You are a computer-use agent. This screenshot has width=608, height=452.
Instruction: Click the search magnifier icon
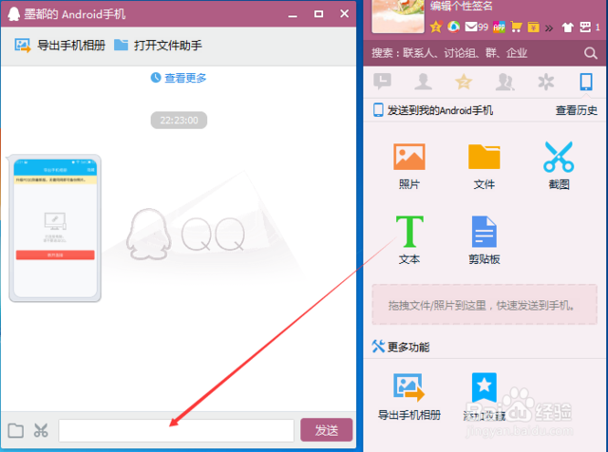pyautogui.click(x=591, y=53)
